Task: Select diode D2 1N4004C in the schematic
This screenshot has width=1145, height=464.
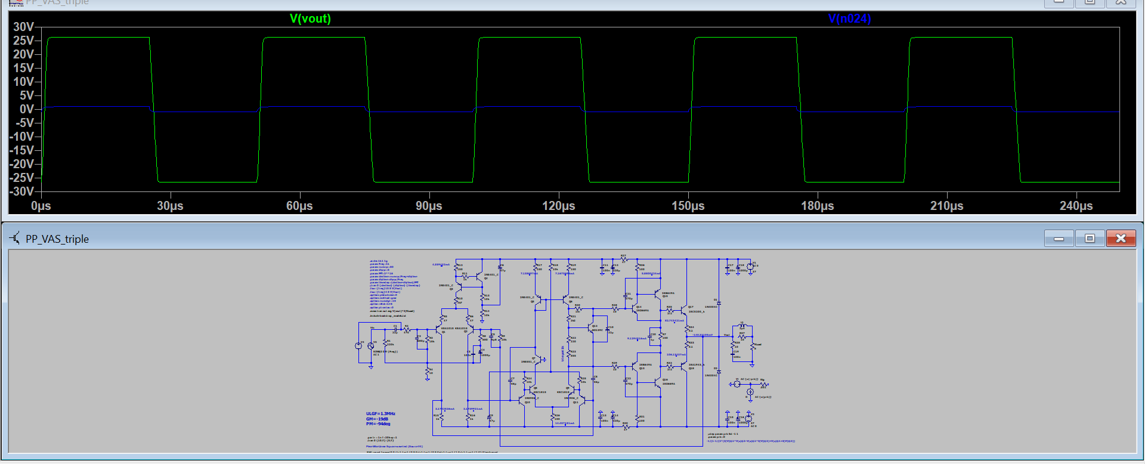Action: point(719,372)
